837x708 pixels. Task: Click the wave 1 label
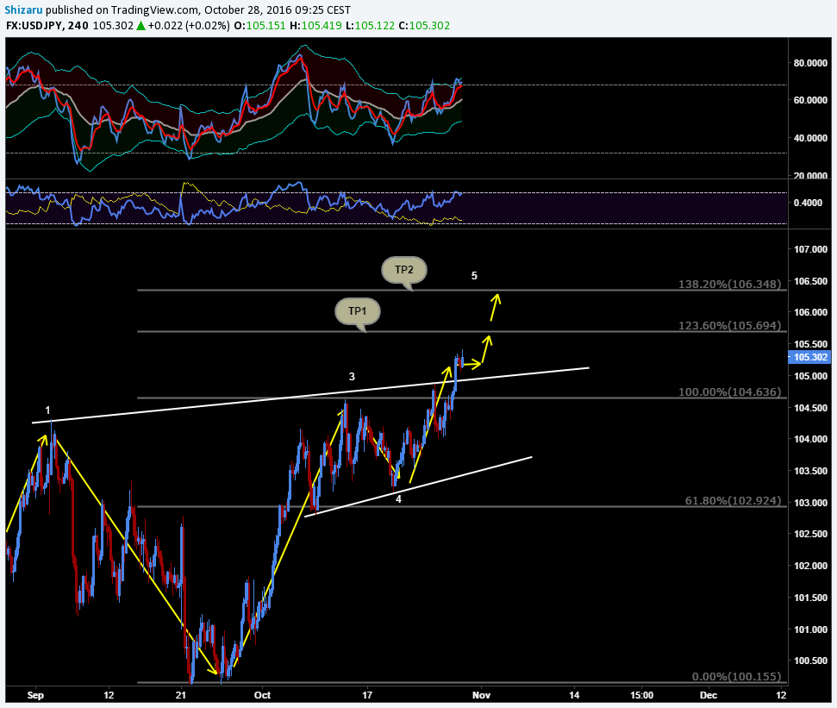(x=48, y=410)
